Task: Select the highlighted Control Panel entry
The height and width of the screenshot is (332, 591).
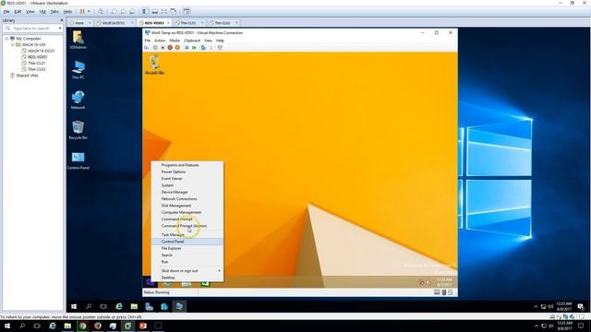Action: (x=187, y=242)
